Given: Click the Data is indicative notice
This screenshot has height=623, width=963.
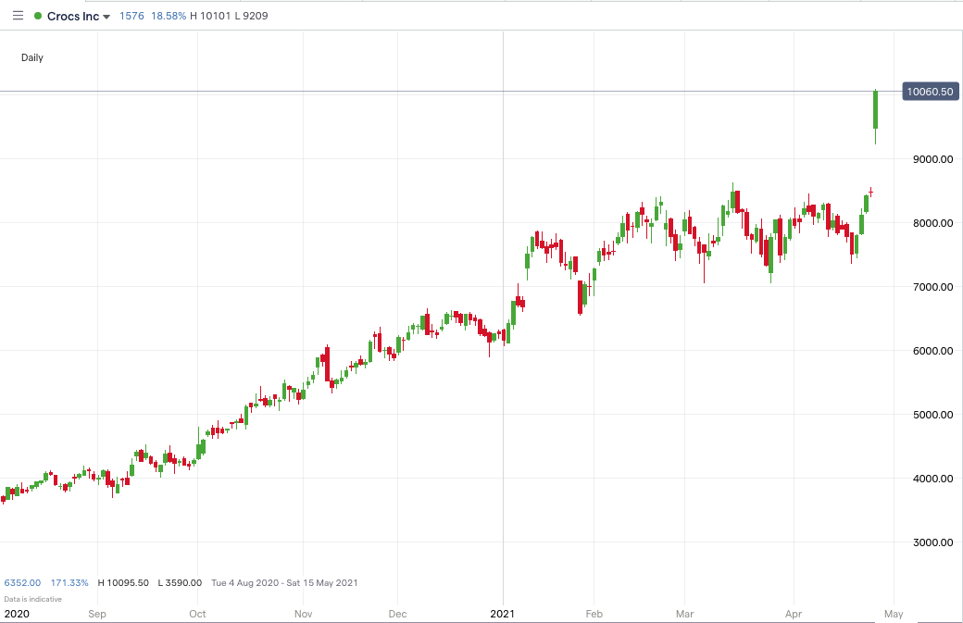Looking at the screenshot, I should point(33,599).
